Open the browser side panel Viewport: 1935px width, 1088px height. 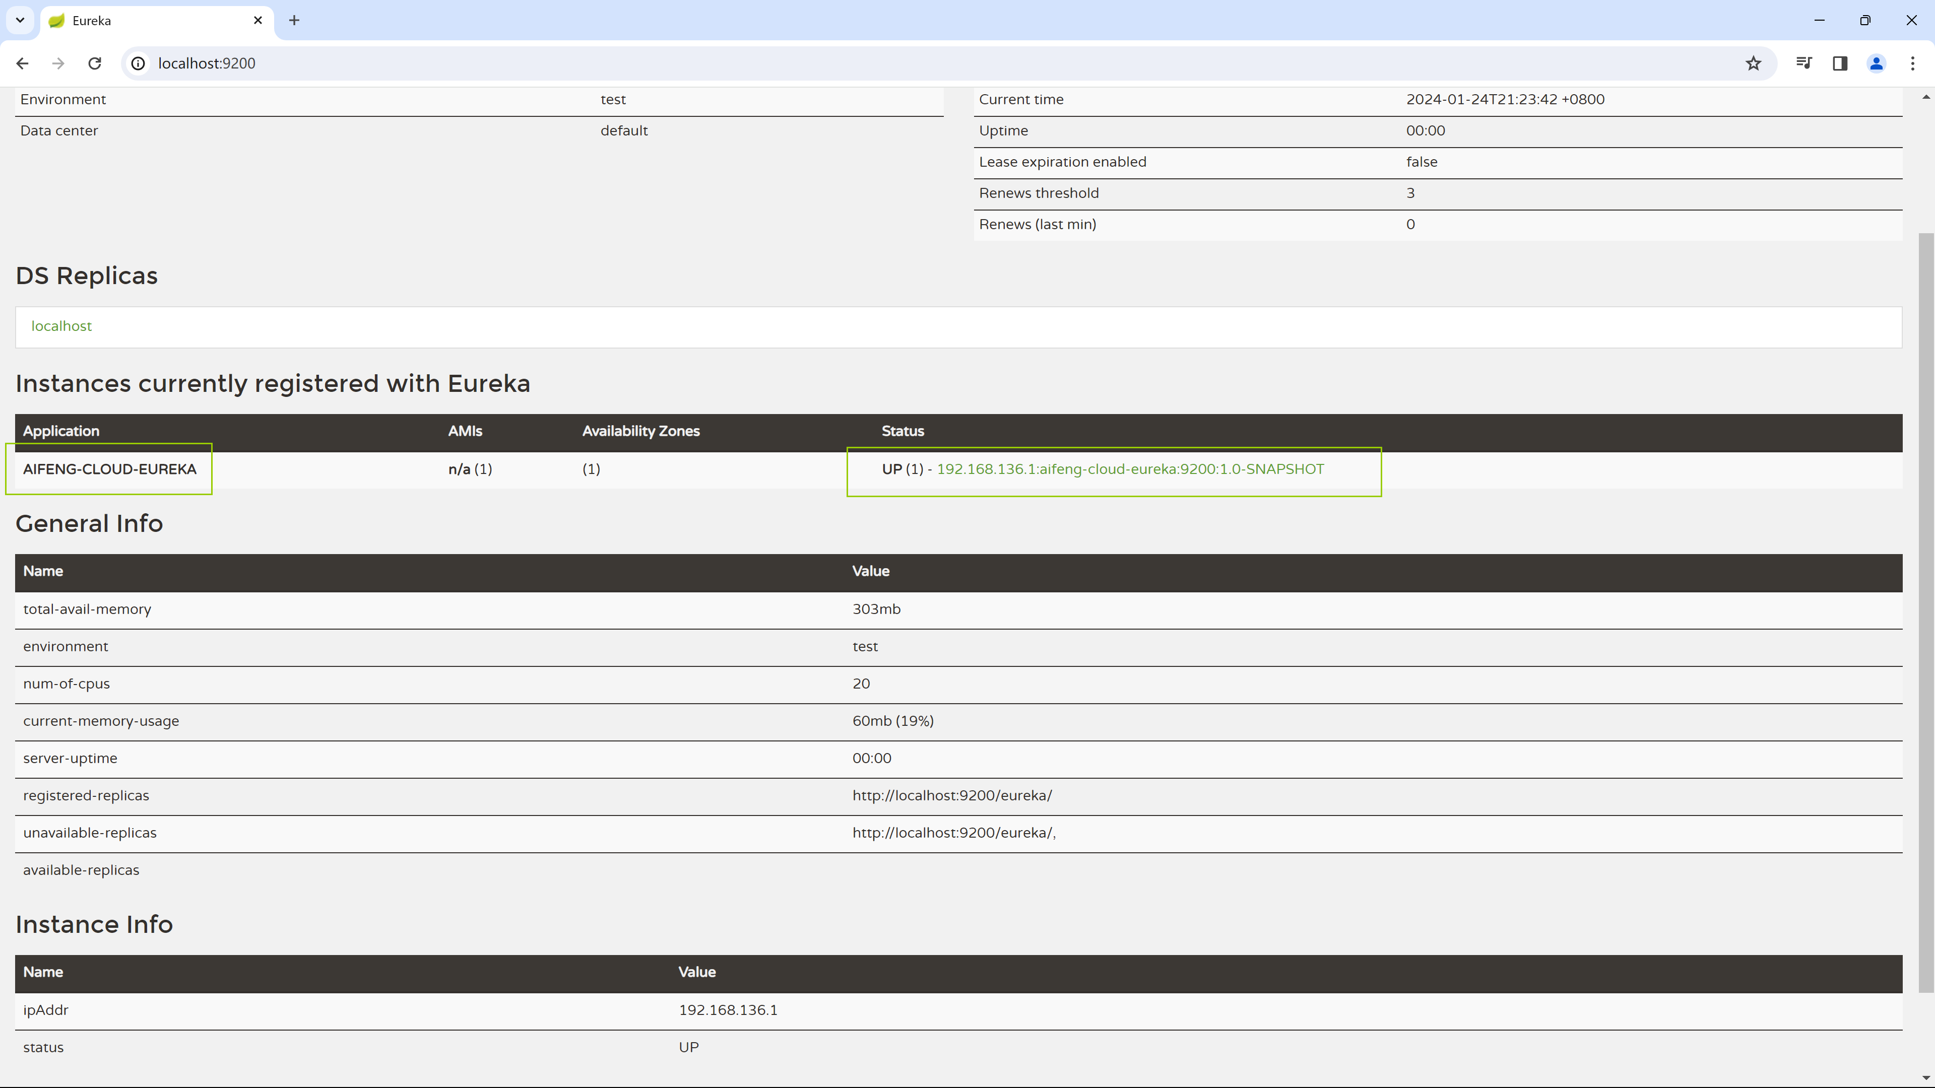coord(1840,64)
